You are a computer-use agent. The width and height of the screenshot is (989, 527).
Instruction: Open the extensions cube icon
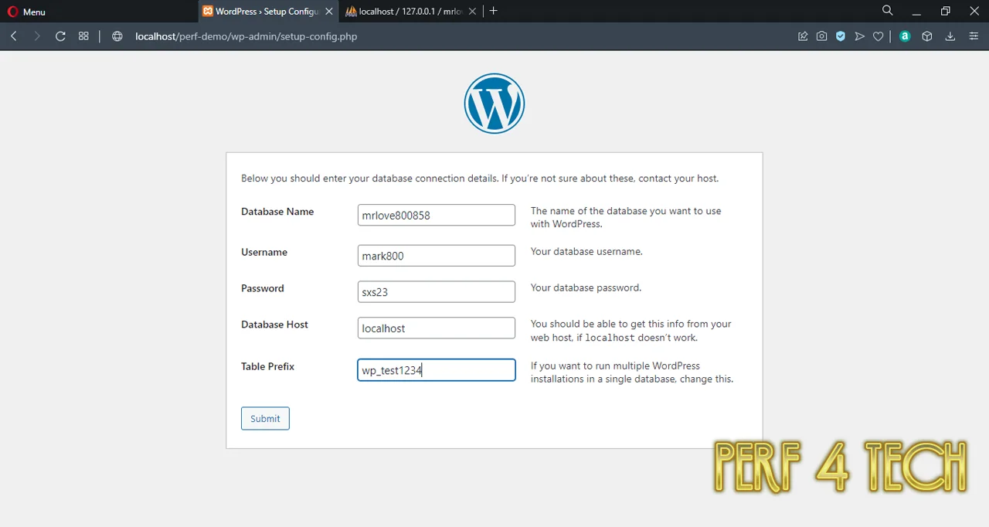[x=927, y=36]
